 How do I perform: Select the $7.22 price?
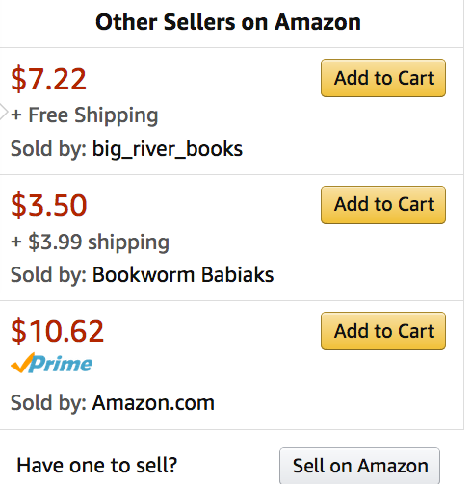tap(48, 79)
